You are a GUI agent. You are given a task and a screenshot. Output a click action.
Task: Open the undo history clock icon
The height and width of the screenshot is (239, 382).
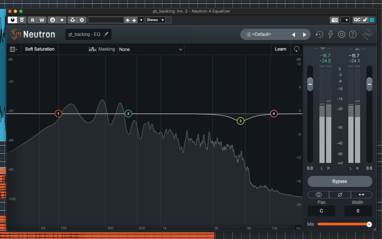coord(319,34)
